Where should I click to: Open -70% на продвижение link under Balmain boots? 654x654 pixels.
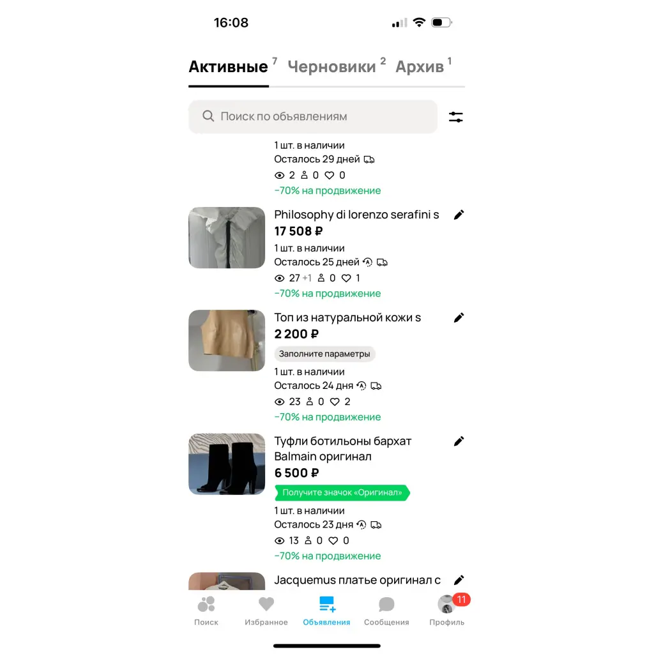pyautogui.click(x=328, y=556)
